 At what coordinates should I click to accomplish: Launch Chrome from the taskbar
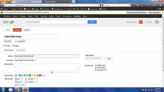point(18,90)
